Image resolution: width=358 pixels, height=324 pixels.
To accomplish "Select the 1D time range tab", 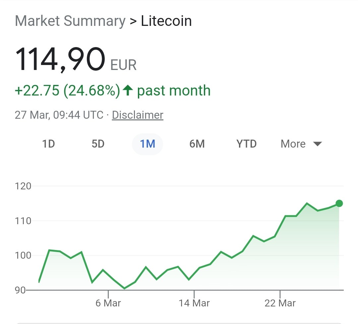I will click(x=48, y=144).
